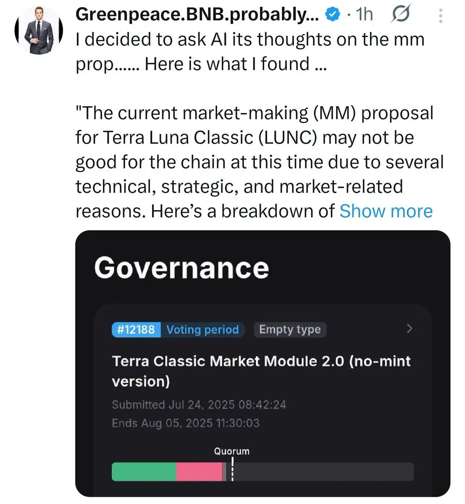Open proposal details chevron arrow
The height and width of the screenshot is (504, 465).
(x=410, y=328)
